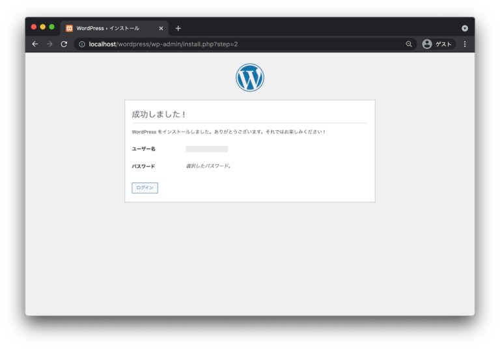This screenshot has width=500, height=349.
Task: Click the ユーザー名 label
Action: (143, 149)
